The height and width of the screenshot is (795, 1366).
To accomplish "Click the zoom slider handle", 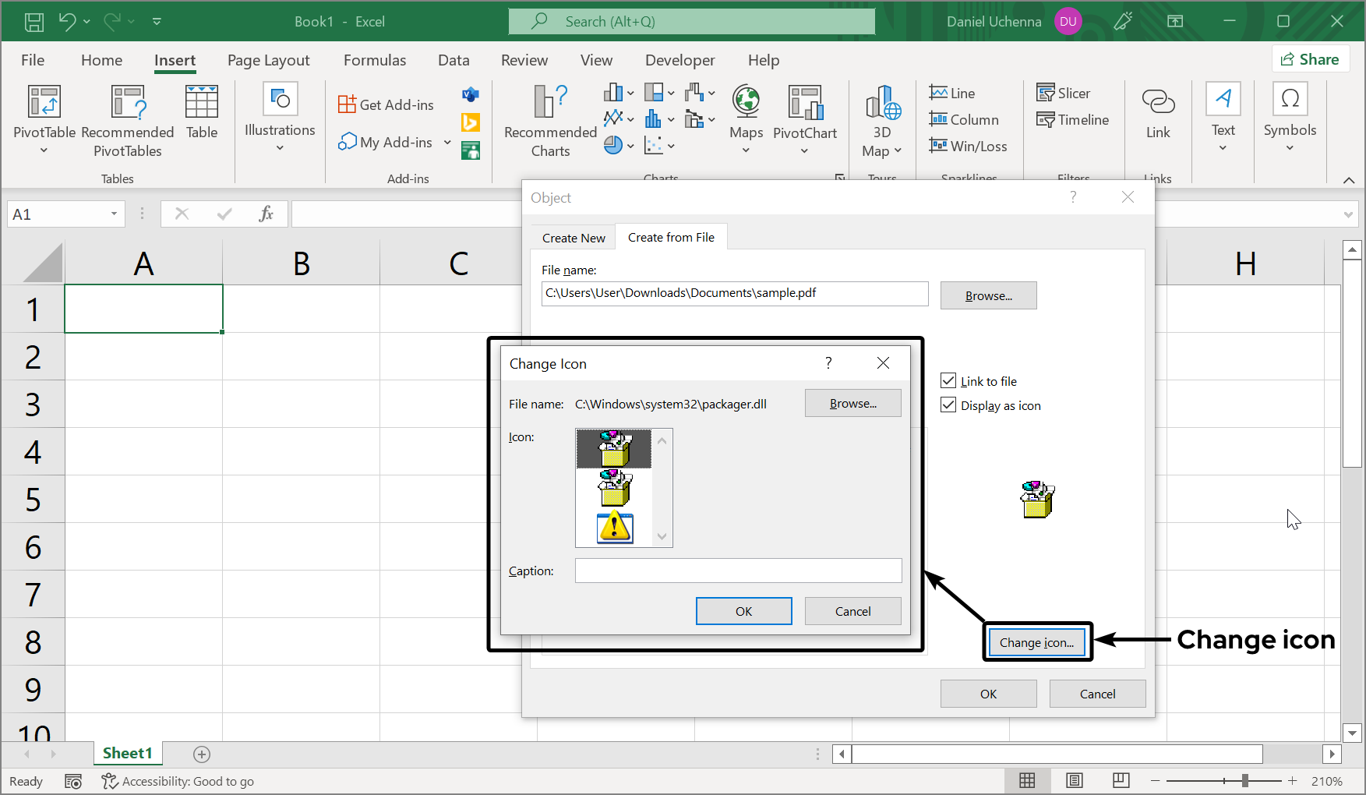I will 1245,780.
